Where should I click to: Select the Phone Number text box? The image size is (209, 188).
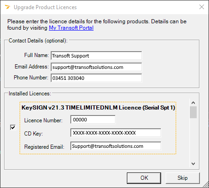pos(96,78)
